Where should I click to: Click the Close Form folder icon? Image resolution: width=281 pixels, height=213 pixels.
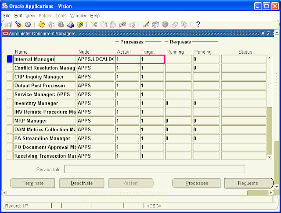(80, 25)
